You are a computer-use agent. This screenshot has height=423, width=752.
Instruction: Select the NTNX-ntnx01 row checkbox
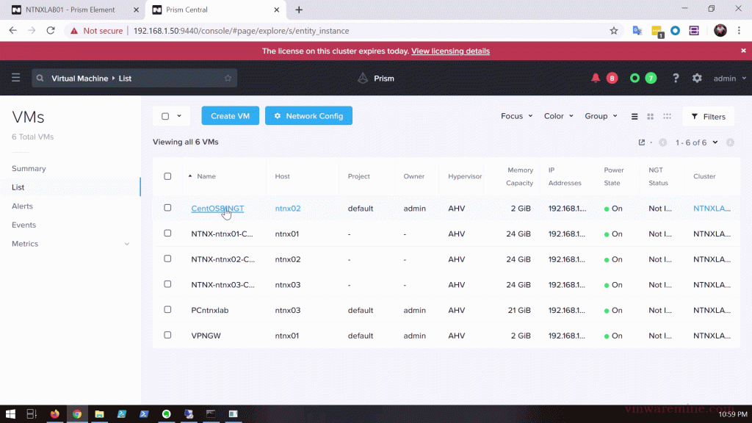pos(167,233)
